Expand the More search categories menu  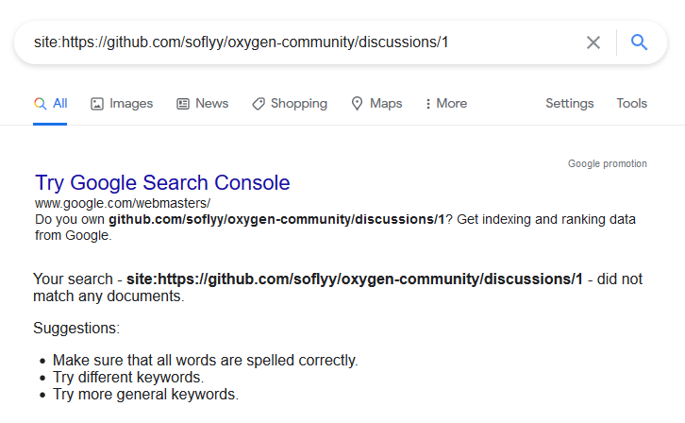[446, 104]
